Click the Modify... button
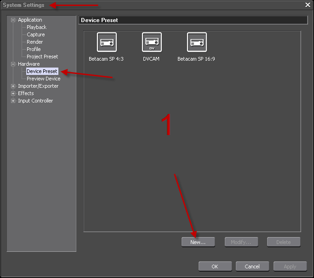 pyautogui.click(x=241, y=242)
